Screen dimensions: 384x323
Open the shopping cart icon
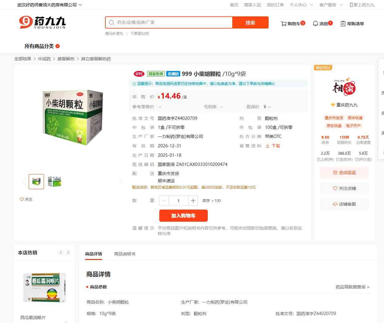283,24
